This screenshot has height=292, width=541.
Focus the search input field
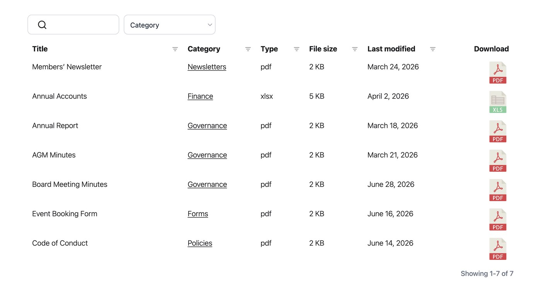[73, 25]
